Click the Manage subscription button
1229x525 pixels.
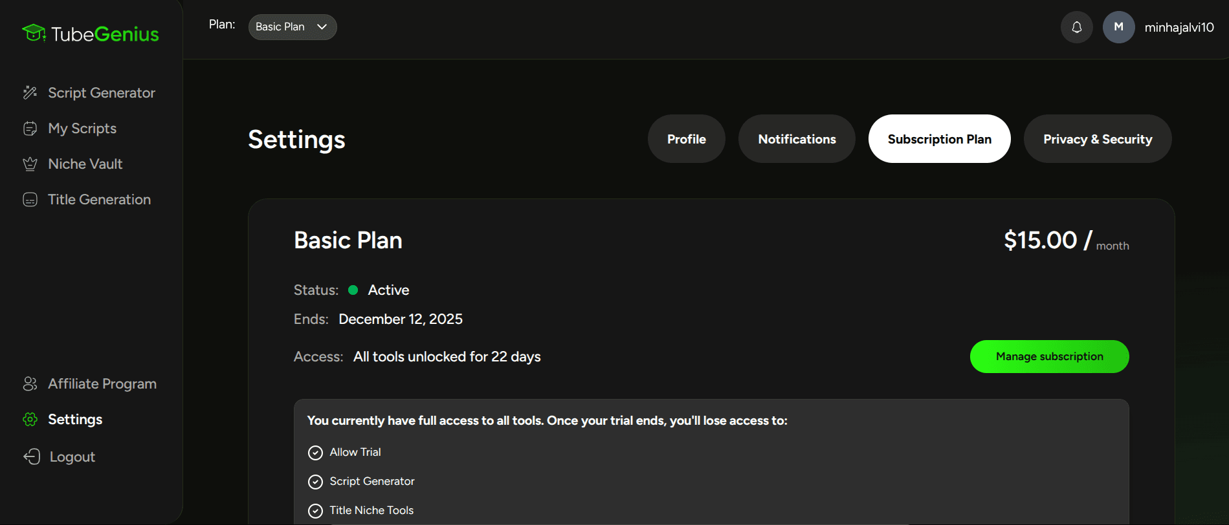pos(1049,357)
